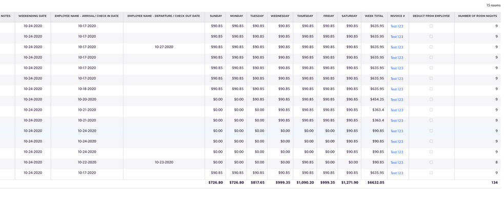Viewport: 504px width, 205px height.
Task: Click the Deduct From Employee column header
Action: (x=431, y=16)
